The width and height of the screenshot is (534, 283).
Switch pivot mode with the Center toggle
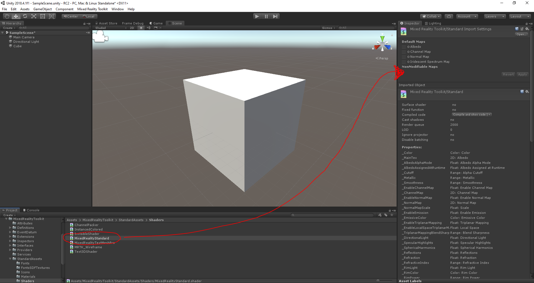click(x=70, y=16)
